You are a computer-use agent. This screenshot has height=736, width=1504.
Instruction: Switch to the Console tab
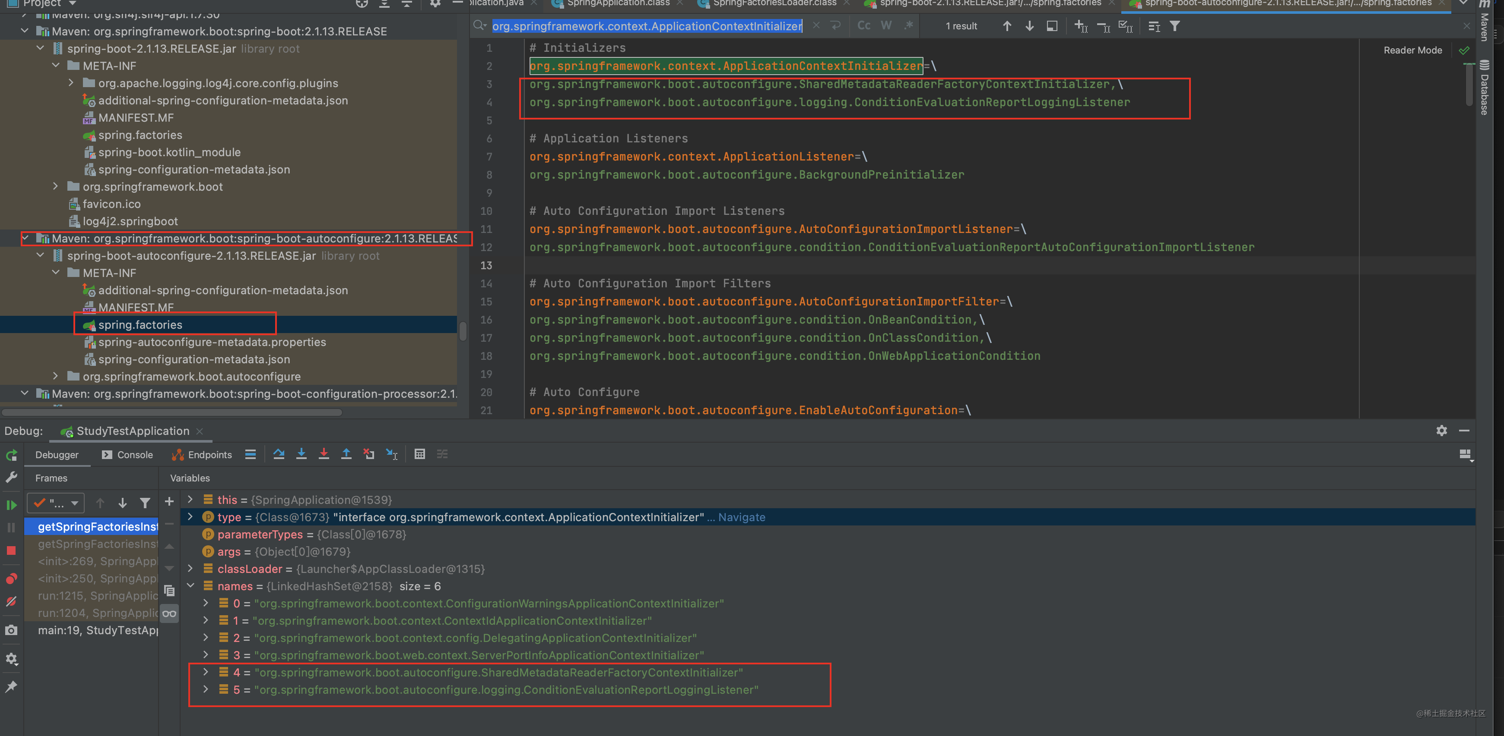pos(127,455)
